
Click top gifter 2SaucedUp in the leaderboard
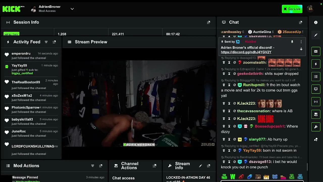[290, 32]
